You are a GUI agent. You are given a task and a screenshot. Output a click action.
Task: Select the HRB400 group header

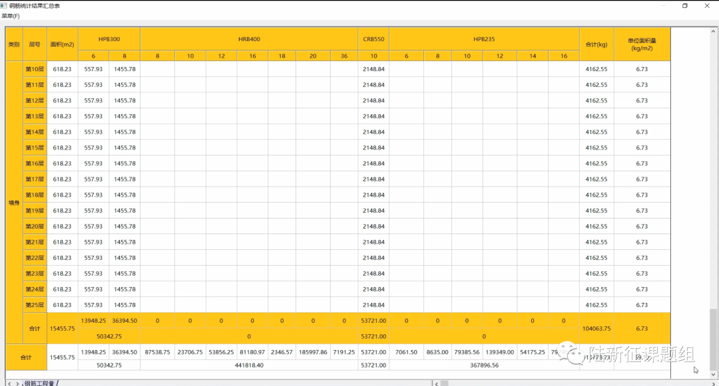[x=249, y=39]
